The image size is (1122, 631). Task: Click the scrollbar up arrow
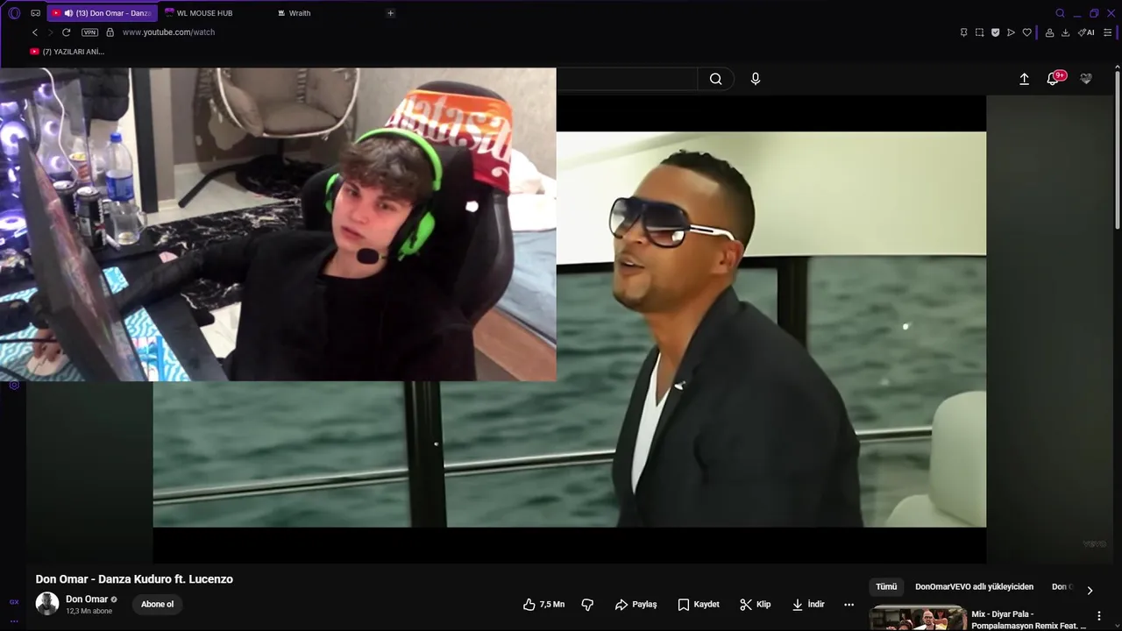click(1118, 66)
